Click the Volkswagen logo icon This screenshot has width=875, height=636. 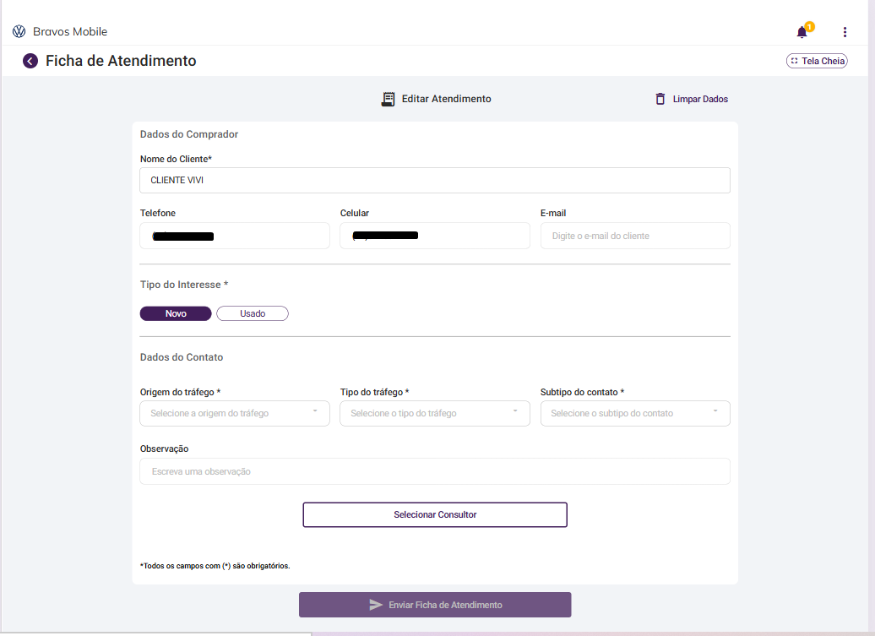tap(19, 31)
